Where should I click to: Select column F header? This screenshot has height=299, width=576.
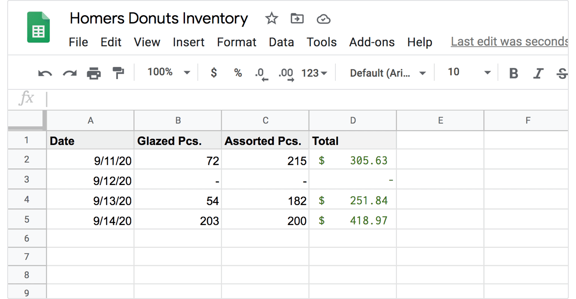point(526,120)
